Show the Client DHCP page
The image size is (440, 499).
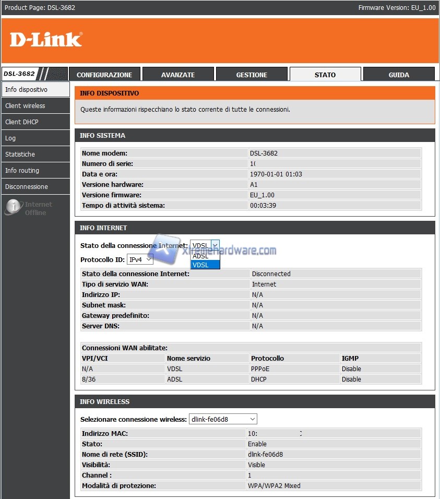(x=35, y=122)
